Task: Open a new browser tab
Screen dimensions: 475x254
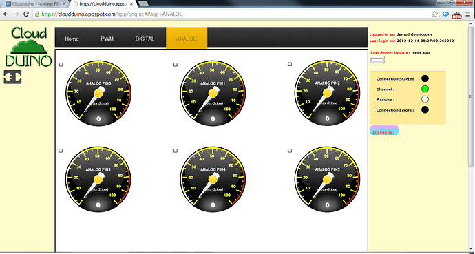Action: (x=143, y=4)
